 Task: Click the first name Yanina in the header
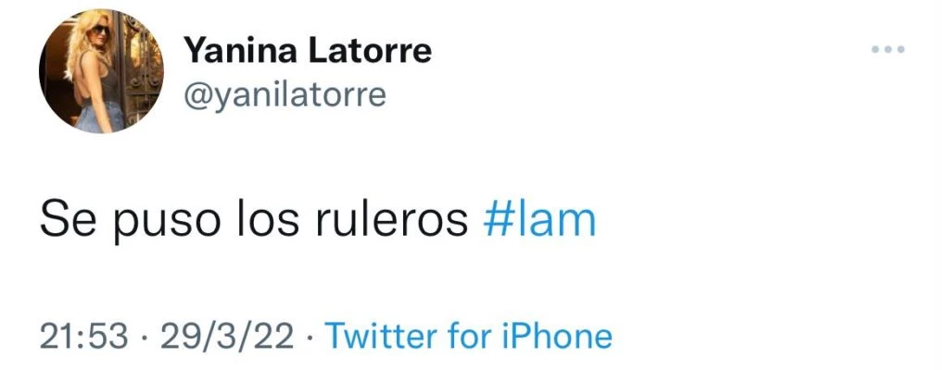(x=240, y=50)
